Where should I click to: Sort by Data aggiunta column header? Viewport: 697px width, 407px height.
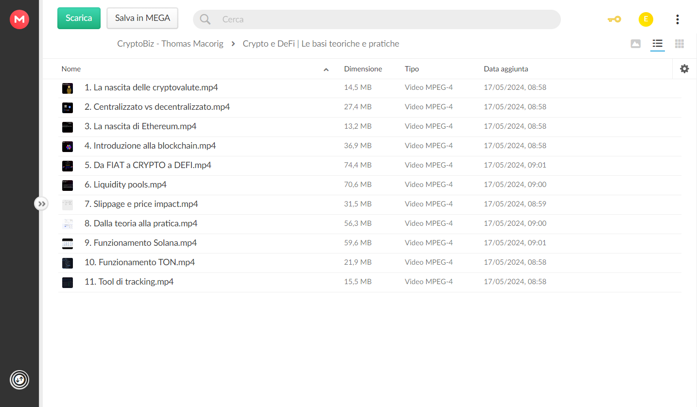[506, 69]
